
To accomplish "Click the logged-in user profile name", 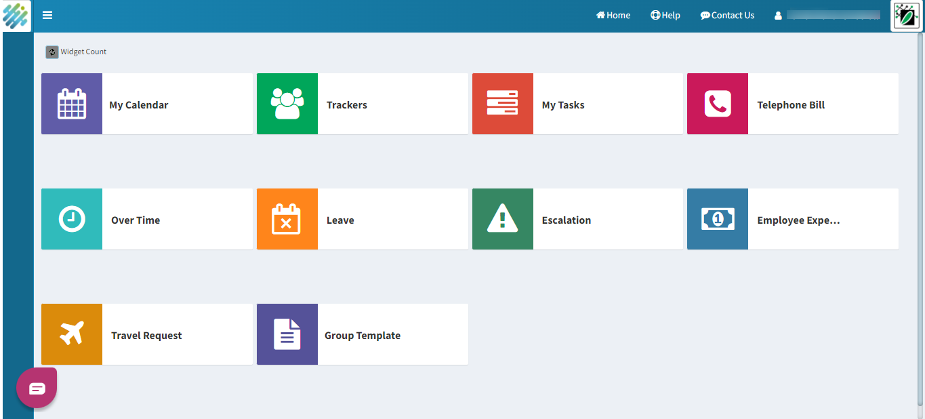I will coord(827,15).
